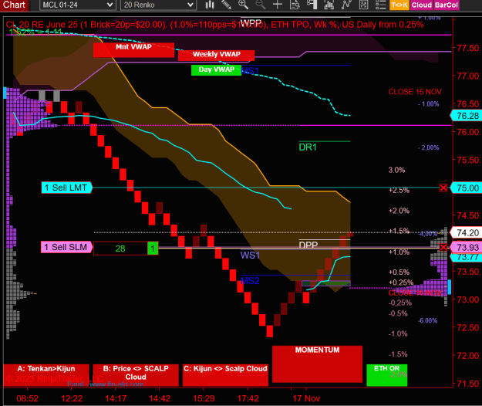Select the Chart tab
482x406 pixels.
14,5
